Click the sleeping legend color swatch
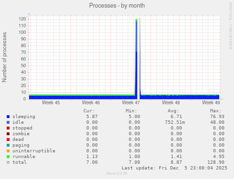The height and width of the screenshot is (179, 234). tap(8, 117)
